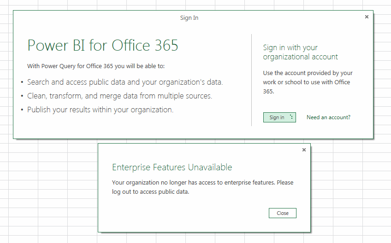Click the green Sign in button

279,117
